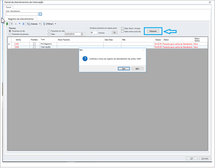Jump to last record toolbar arrow
The height and width of the screenshot is (168, 215).
[x=23, y=24]
